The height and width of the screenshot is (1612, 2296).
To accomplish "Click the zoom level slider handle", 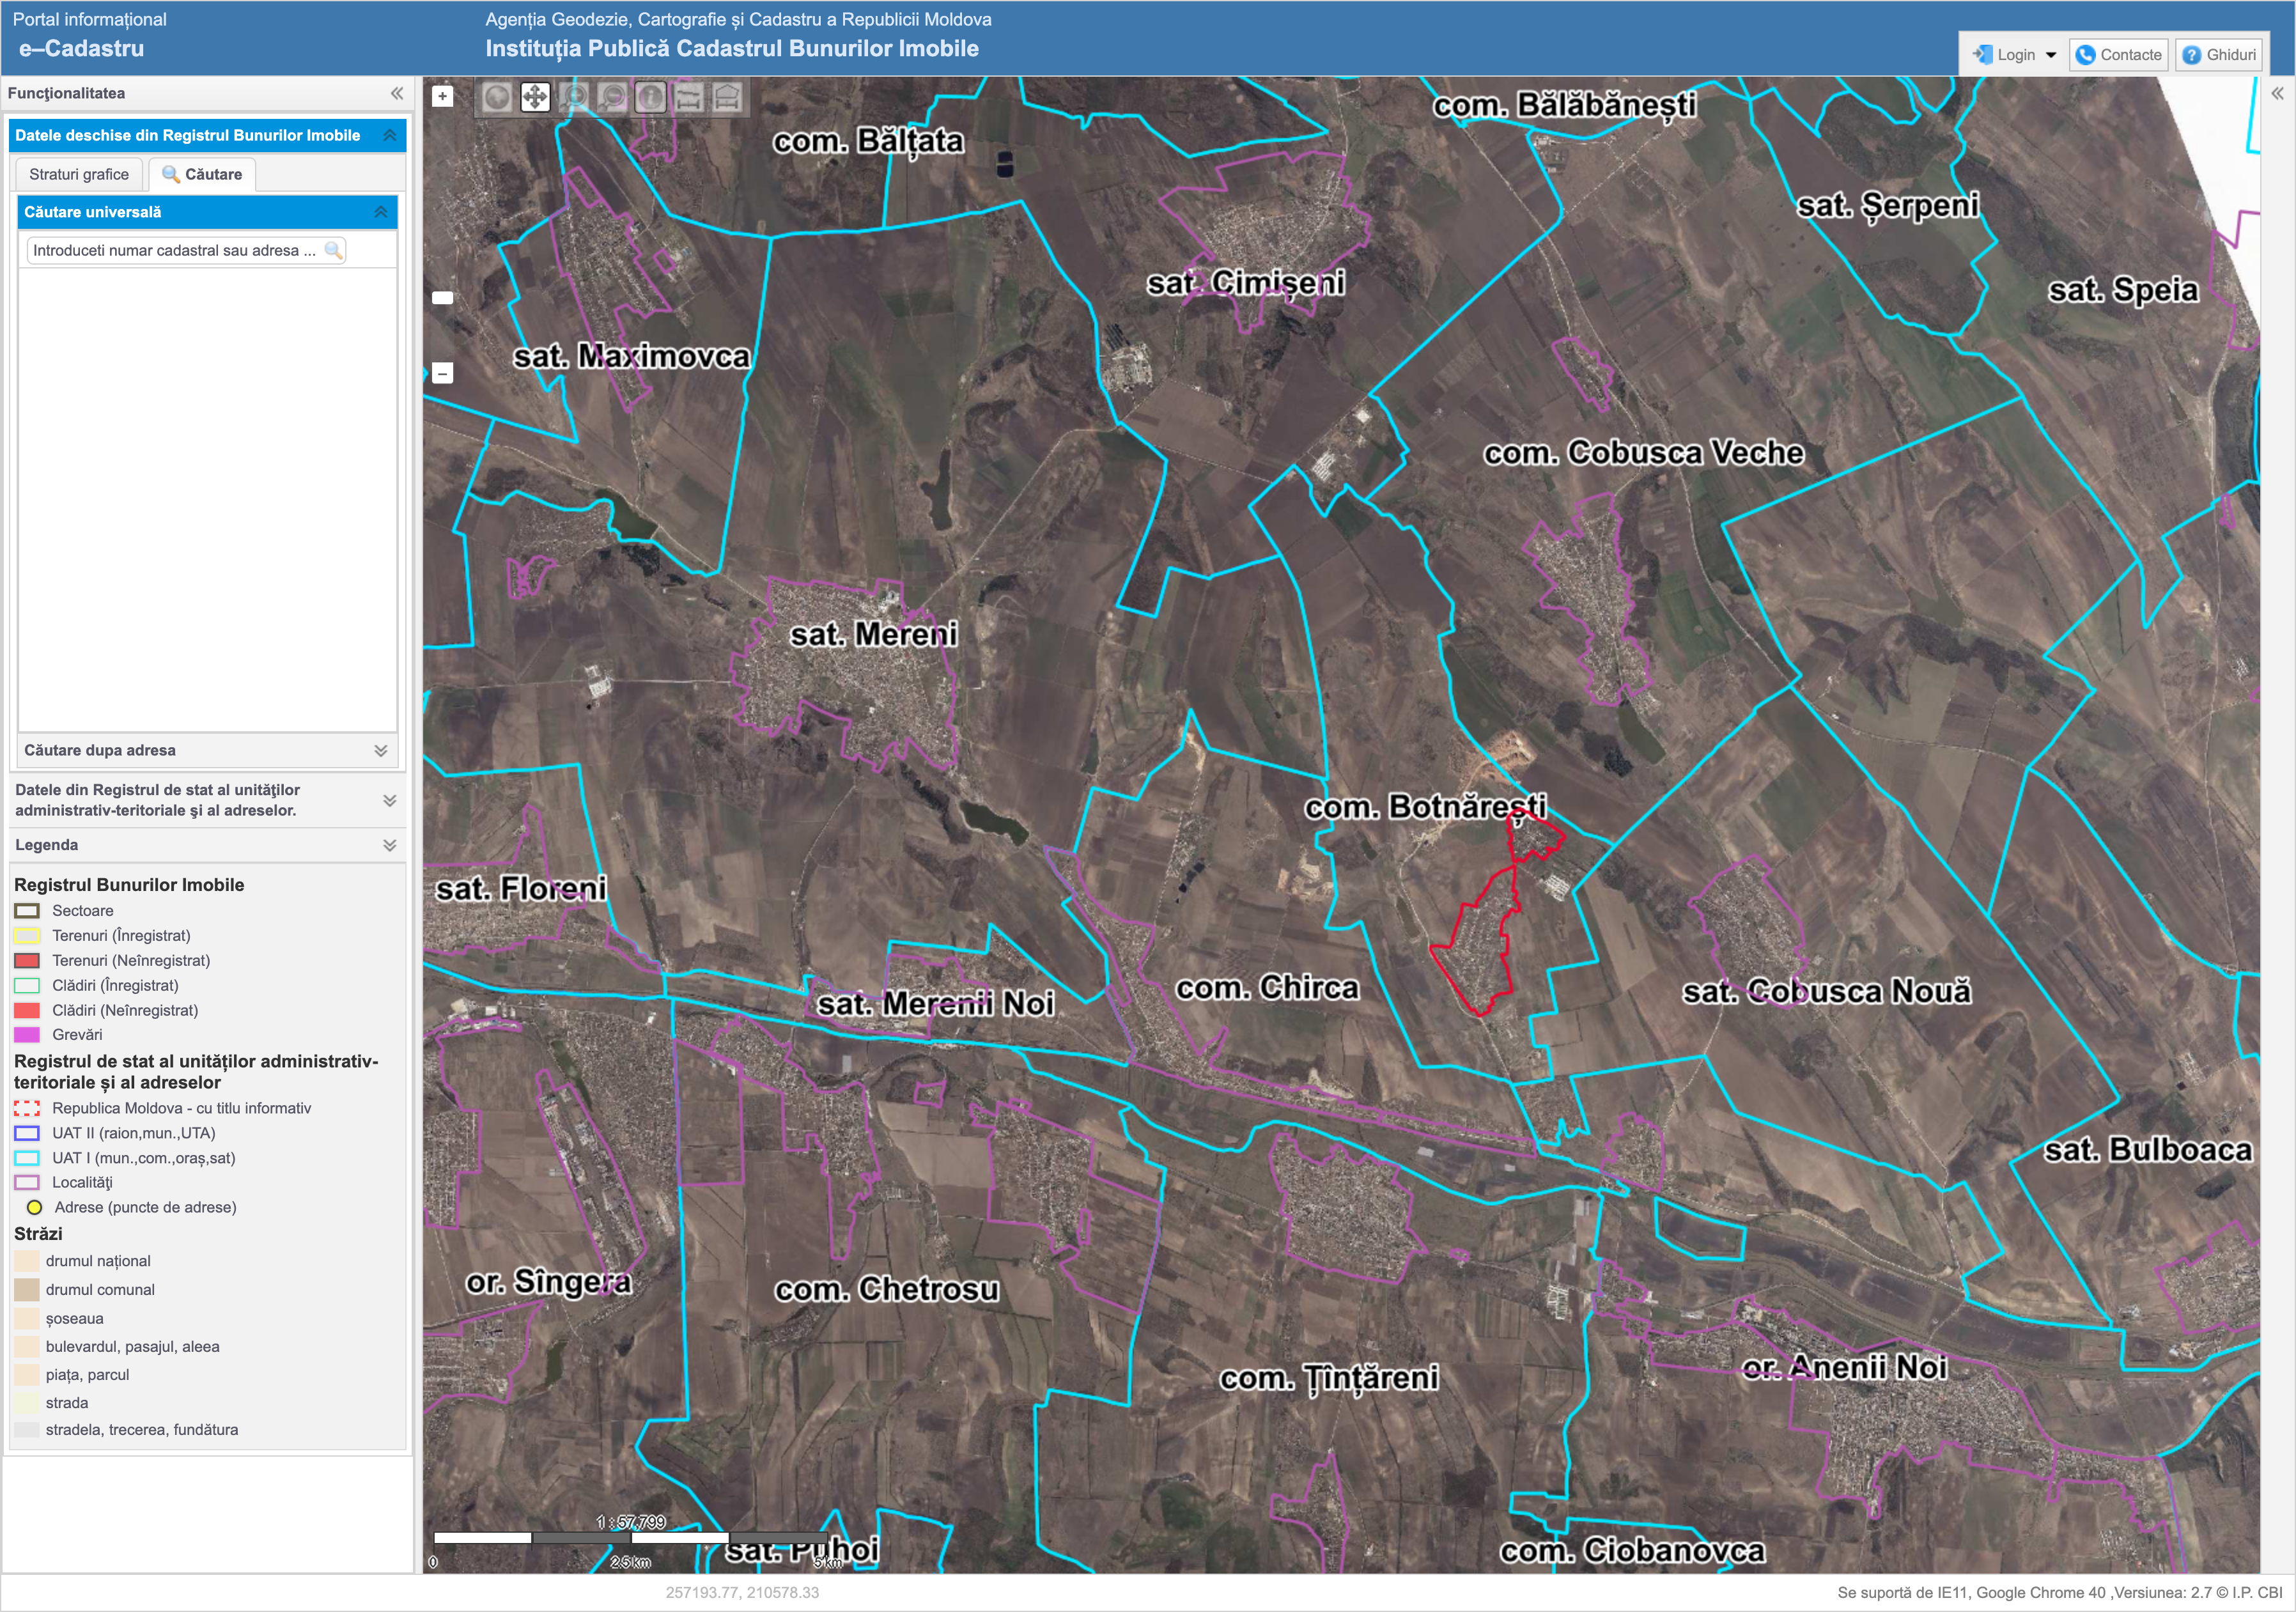I will 442,297.
